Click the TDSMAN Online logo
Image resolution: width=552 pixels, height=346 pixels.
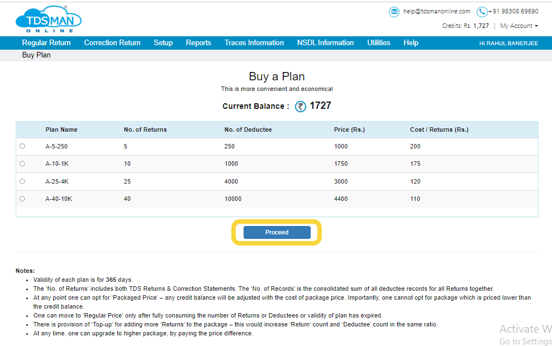tap(49, 20)
